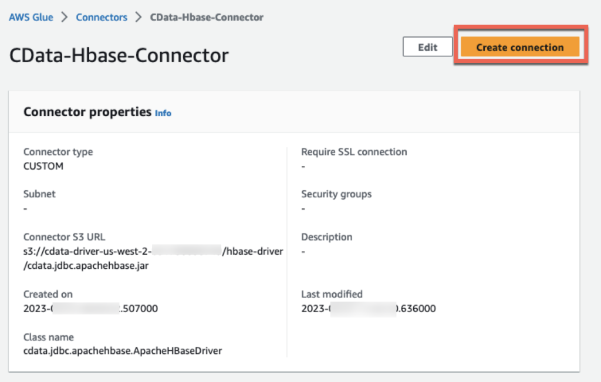The width and height of the screenshot is (601, 382).
Task: Click the AWS Glue breadcrumb link
Action: pyautogui.click(x=31, y=17)
